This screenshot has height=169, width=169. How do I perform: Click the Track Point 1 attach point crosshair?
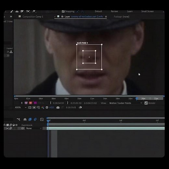(x=89, y=57)
